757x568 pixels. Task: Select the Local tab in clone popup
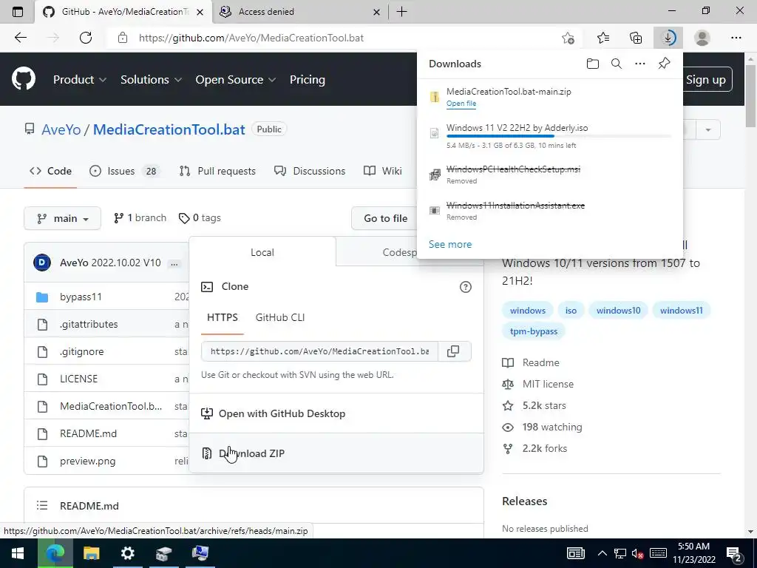(x=262, y=252)
